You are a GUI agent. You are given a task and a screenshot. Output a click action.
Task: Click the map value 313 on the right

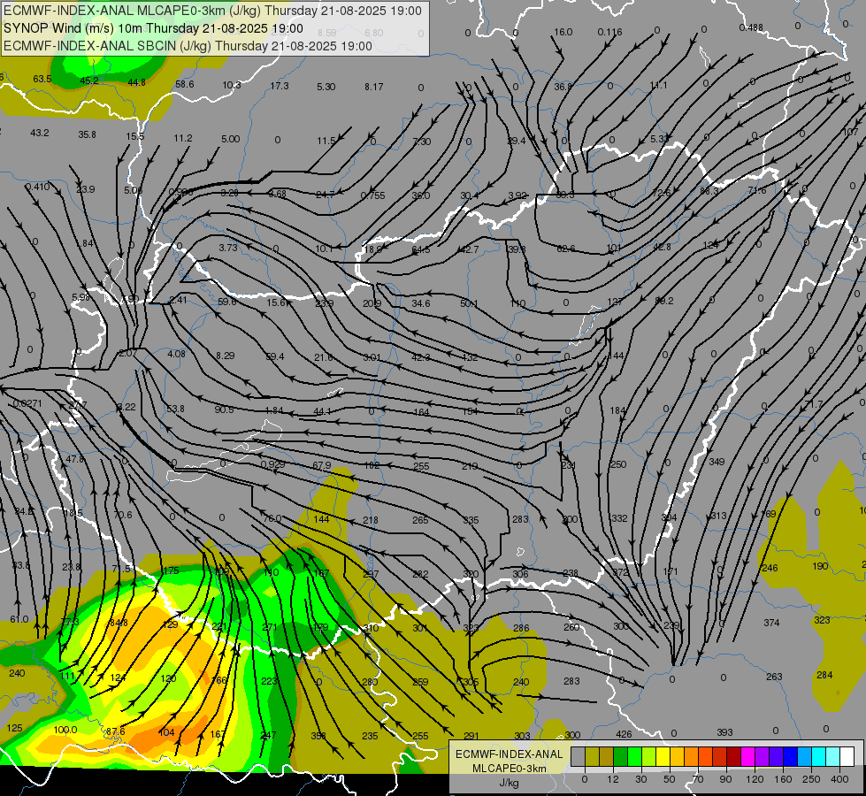click(718, 516)
